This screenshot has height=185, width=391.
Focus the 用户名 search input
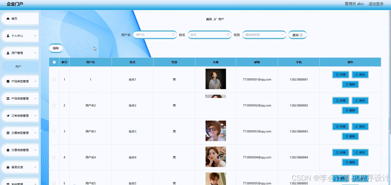[155, 35]
